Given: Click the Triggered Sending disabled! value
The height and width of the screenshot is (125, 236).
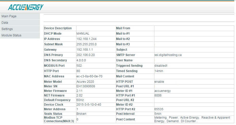Looking at the screenshot, I should pyautogui.click(x=161, y=66).
